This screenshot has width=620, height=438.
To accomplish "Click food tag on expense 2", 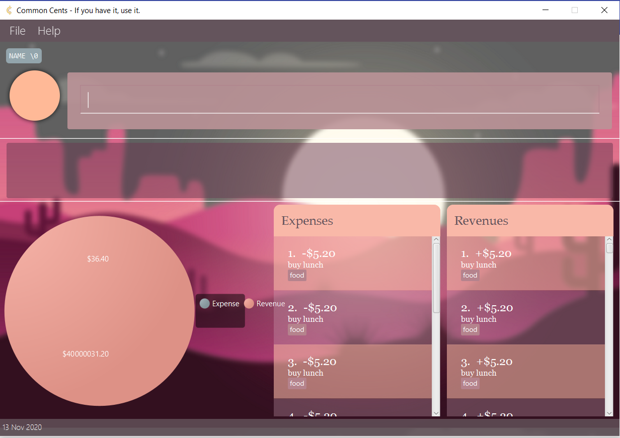I will [297, 330].
